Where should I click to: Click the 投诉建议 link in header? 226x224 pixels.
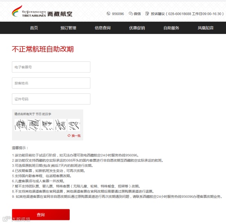[x=158, y=14]
